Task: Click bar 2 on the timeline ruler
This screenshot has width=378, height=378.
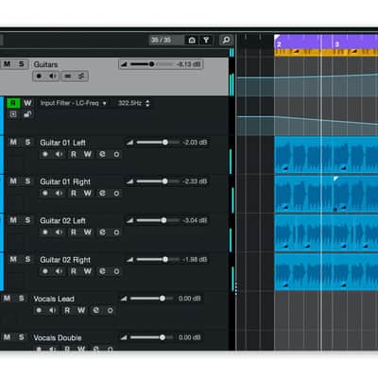Action: point(279,43)
